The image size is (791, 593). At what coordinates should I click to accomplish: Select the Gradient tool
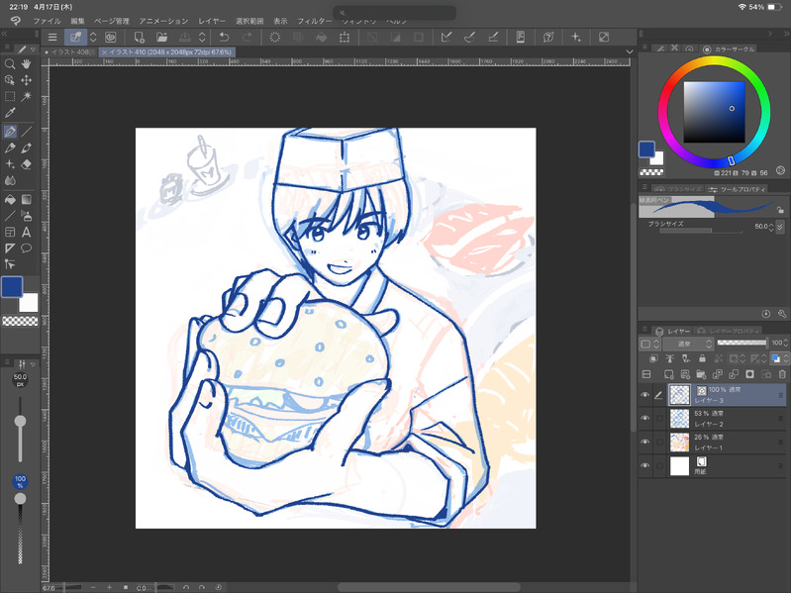tap(26, 200)
